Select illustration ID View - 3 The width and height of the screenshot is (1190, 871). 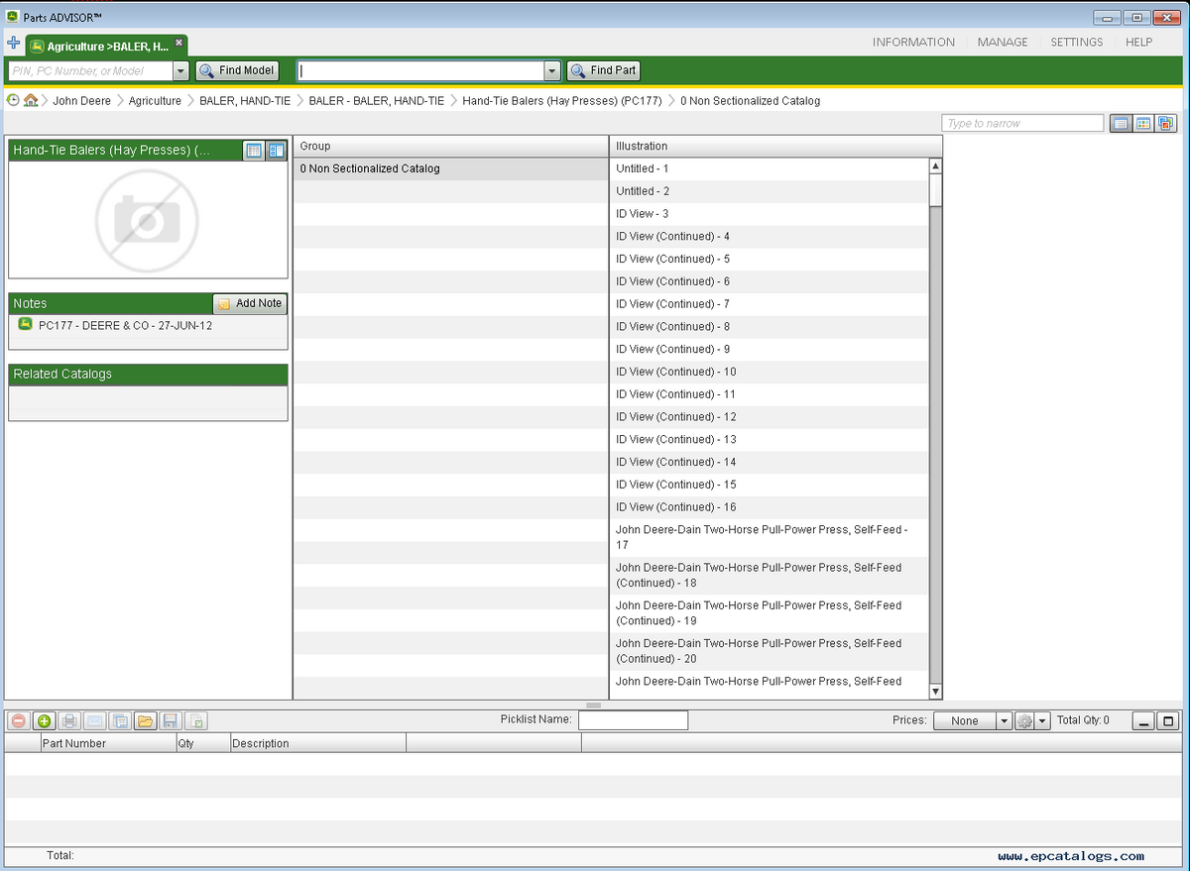[769, 214]
